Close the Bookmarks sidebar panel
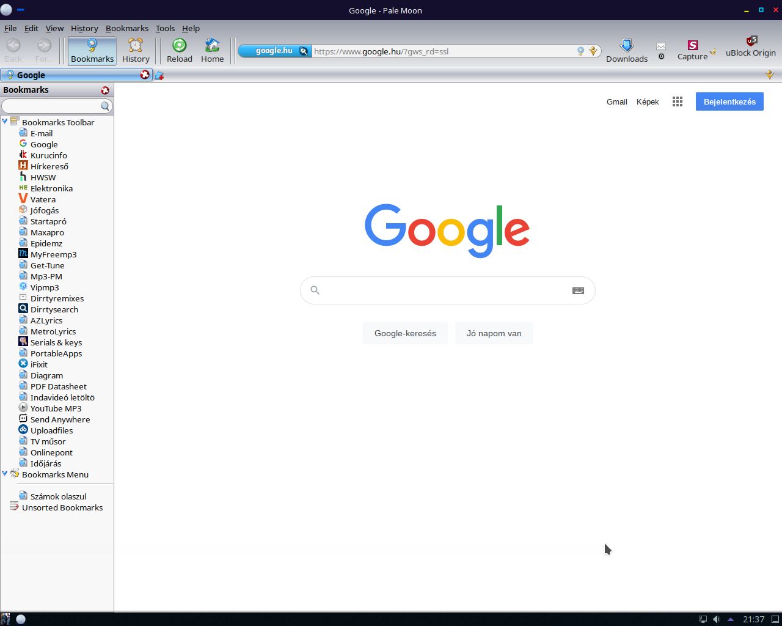Image resolution: width=782 pixels, height=626 pixels. 105,90
